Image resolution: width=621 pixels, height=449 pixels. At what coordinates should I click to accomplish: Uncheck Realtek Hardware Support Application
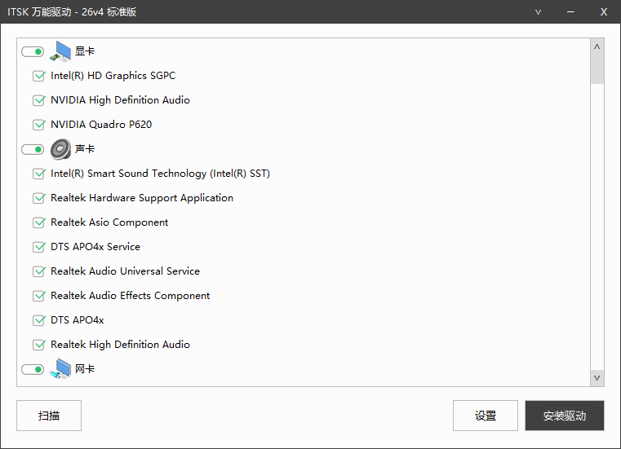pyautogui.click(x=39, y=198)
